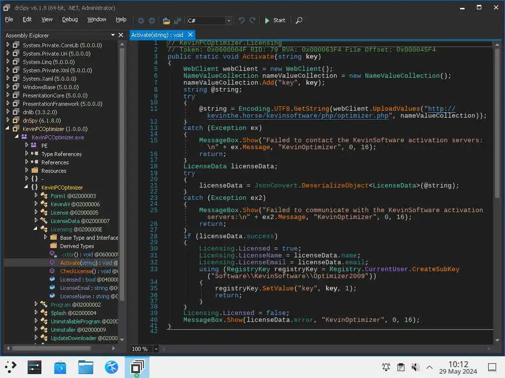The image size is (505, 378).
Task: Expand Base Type and Interfaces folder
Action: coord(45,237)
